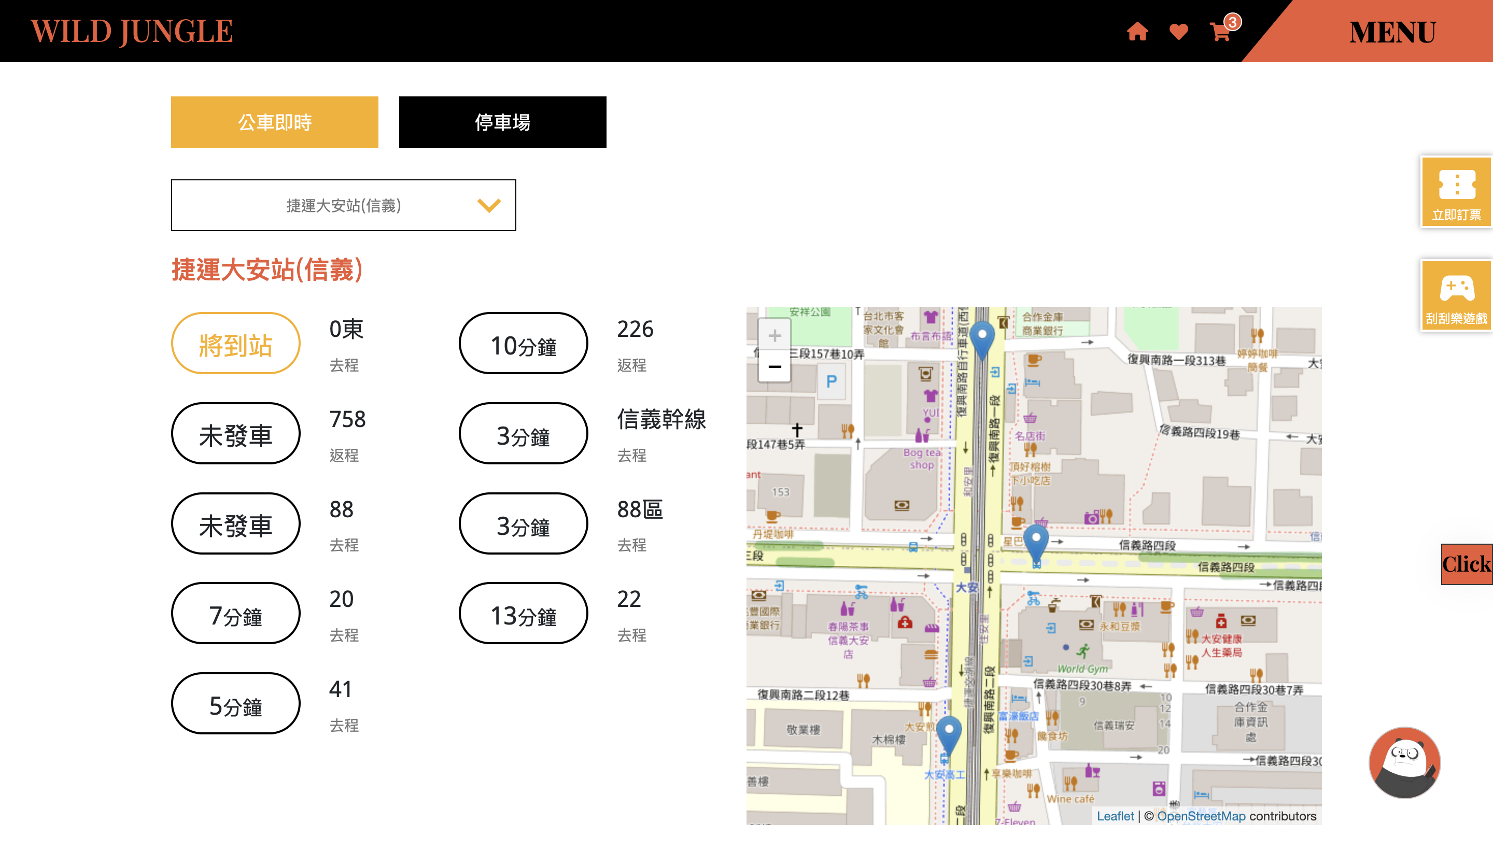Open the MENU panel
This screenshot has width=1493, height=851.
coord(1392,32)
